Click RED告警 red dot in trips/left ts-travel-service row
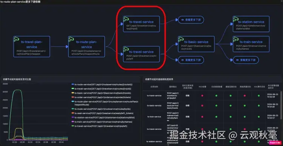 pos(202,96)
